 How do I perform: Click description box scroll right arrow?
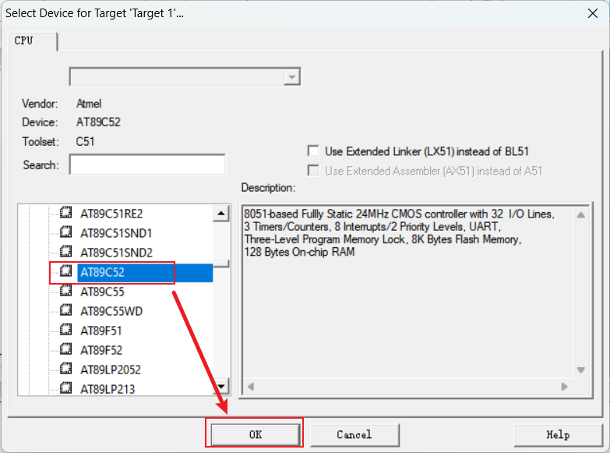pyautogui.click(x=564, y=387)
